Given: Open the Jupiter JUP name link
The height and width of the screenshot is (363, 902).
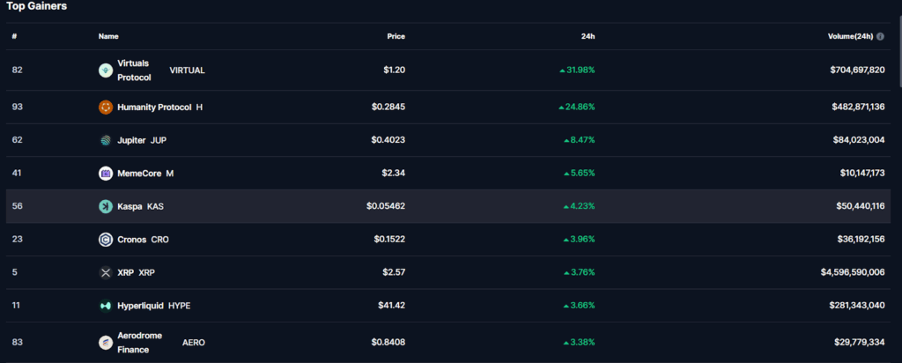Looking at the screenshot, I should pos(141,140).
